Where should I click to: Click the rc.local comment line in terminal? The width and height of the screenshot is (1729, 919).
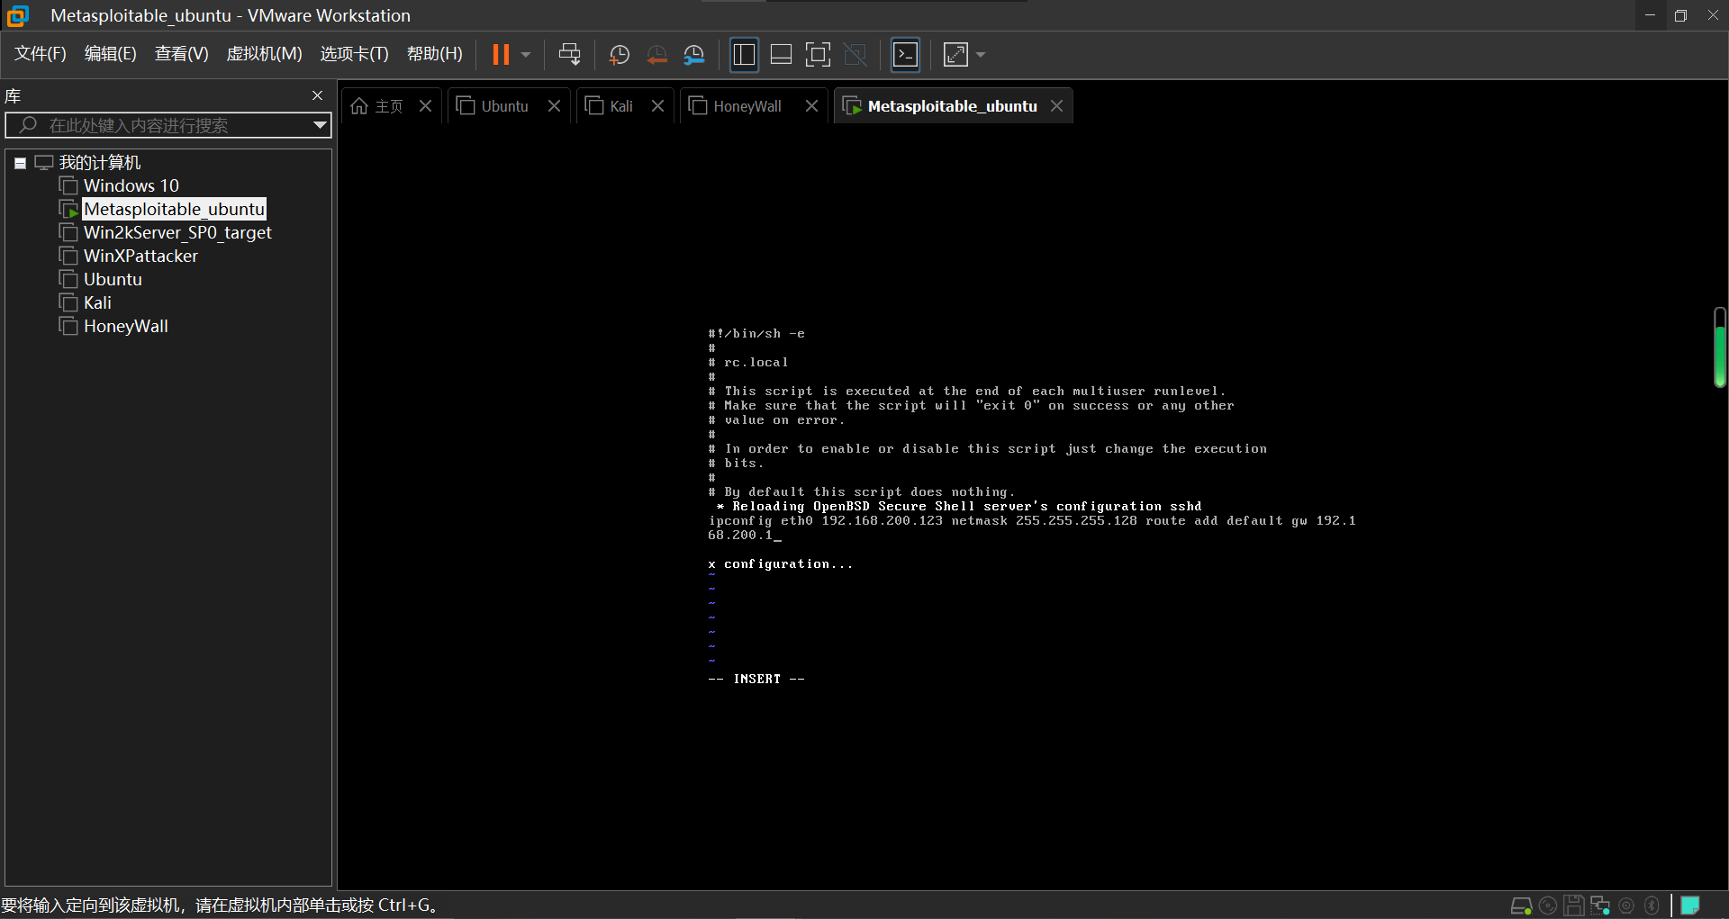(749, 363)
